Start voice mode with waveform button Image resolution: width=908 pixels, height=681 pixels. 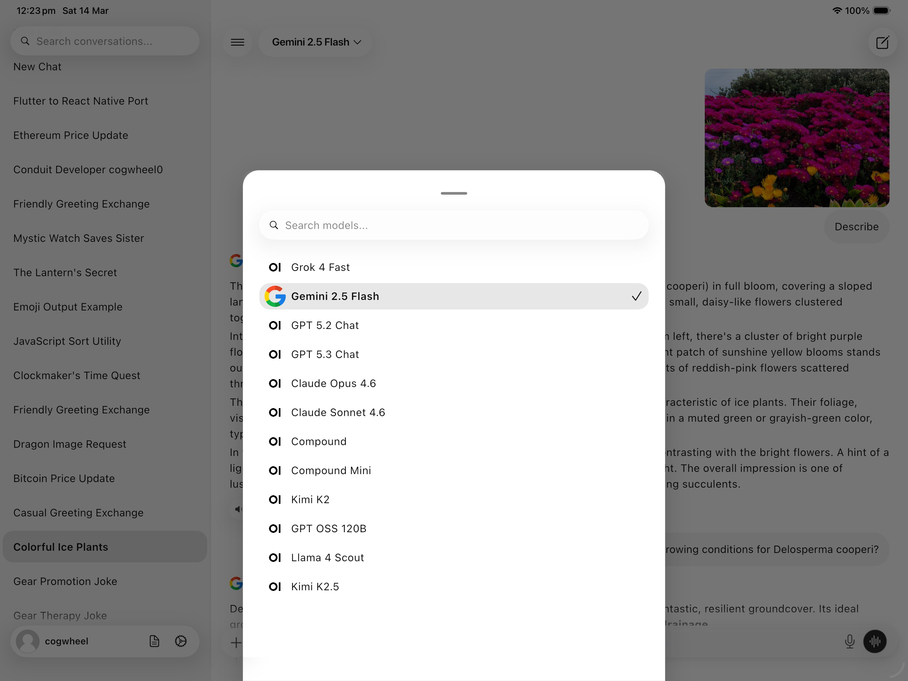click(x=875, y=641)
